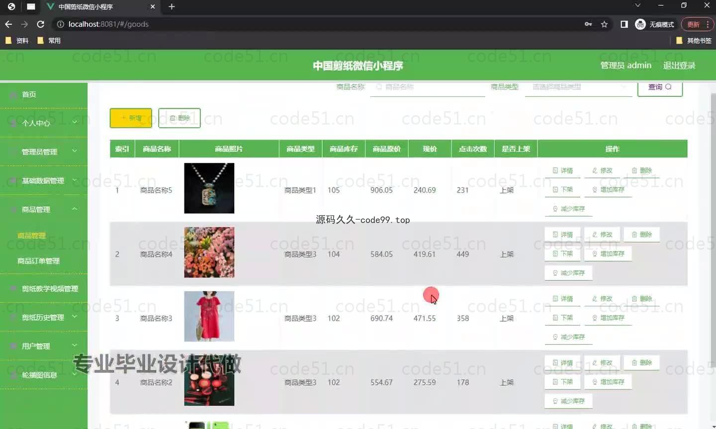Screen dimensions: 716x429
Task: View 详情 for 商品名称5
Action: click(563, 170)
